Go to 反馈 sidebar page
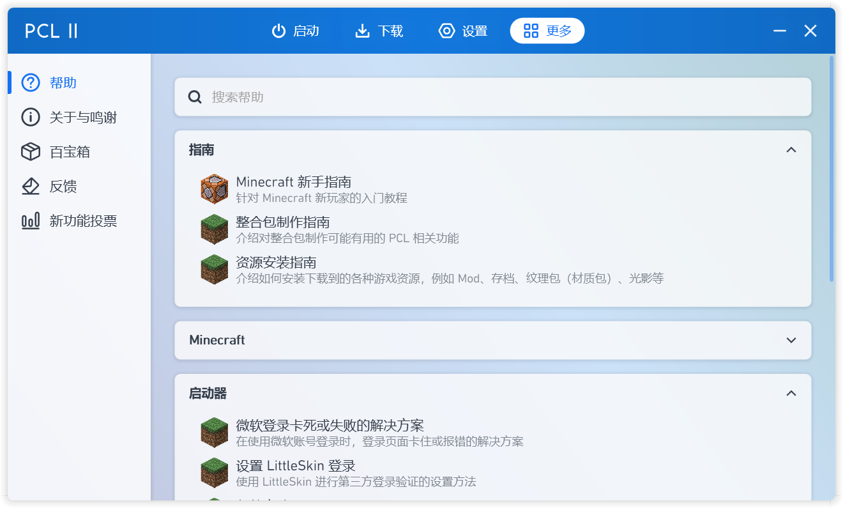 click(79, 186)
